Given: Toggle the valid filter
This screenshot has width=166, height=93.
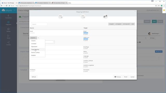Looking at the screenshot, I should point(133,24).
